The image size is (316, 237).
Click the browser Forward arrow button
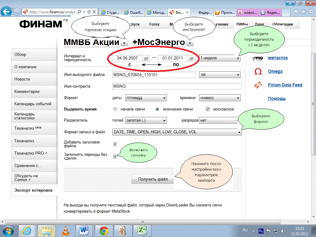point(17,12)
